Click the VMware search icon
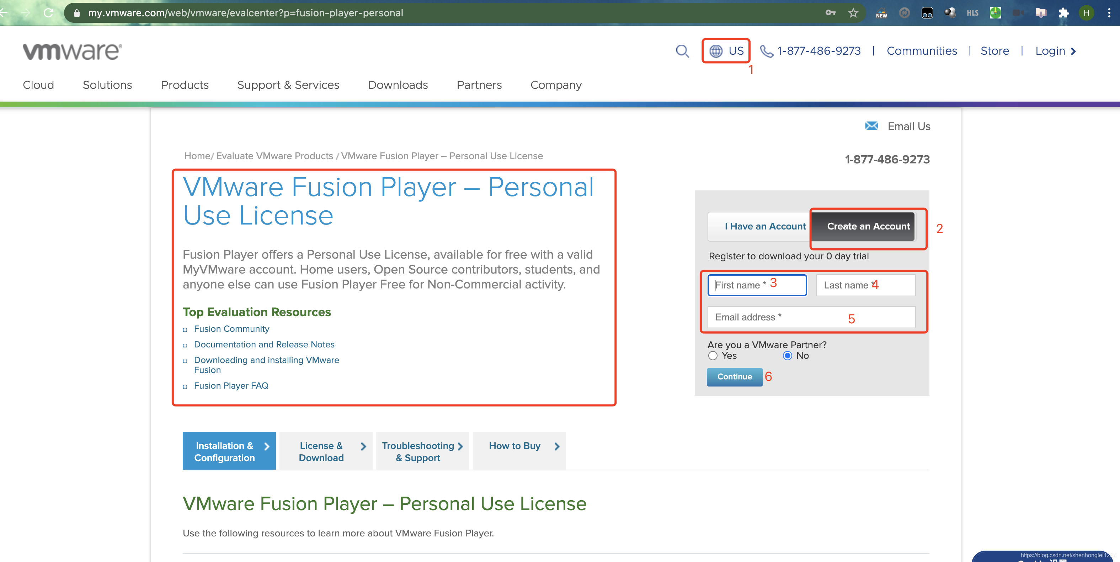This screenshot has height=562, width=1120. coord(682,51)
